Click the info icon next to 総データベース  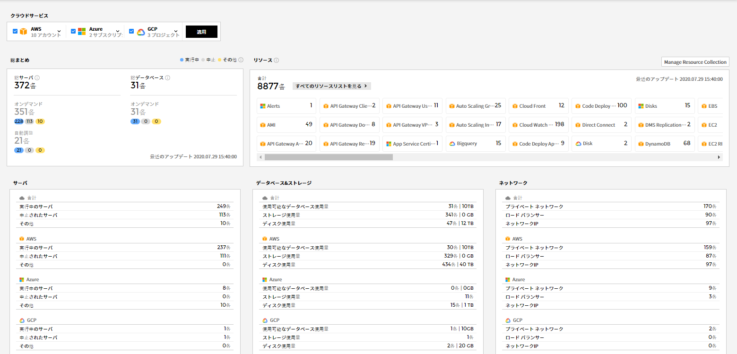(x=167, y=78)
